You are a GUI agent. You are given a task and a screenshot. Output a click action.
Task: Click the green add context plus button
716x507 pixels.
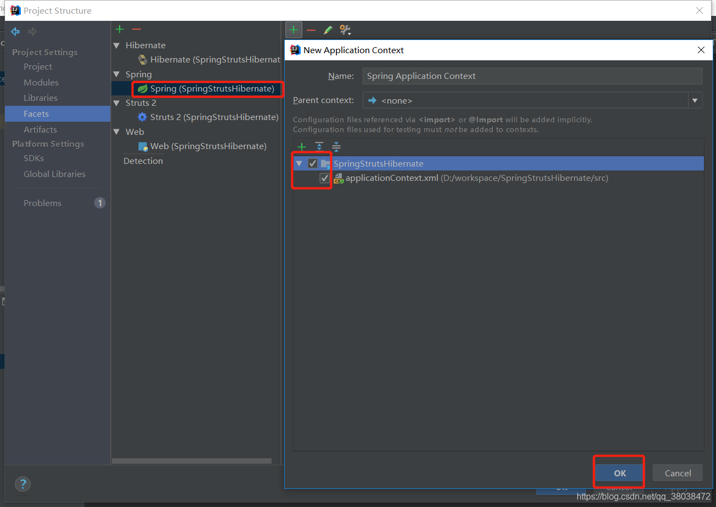[294, 30]
